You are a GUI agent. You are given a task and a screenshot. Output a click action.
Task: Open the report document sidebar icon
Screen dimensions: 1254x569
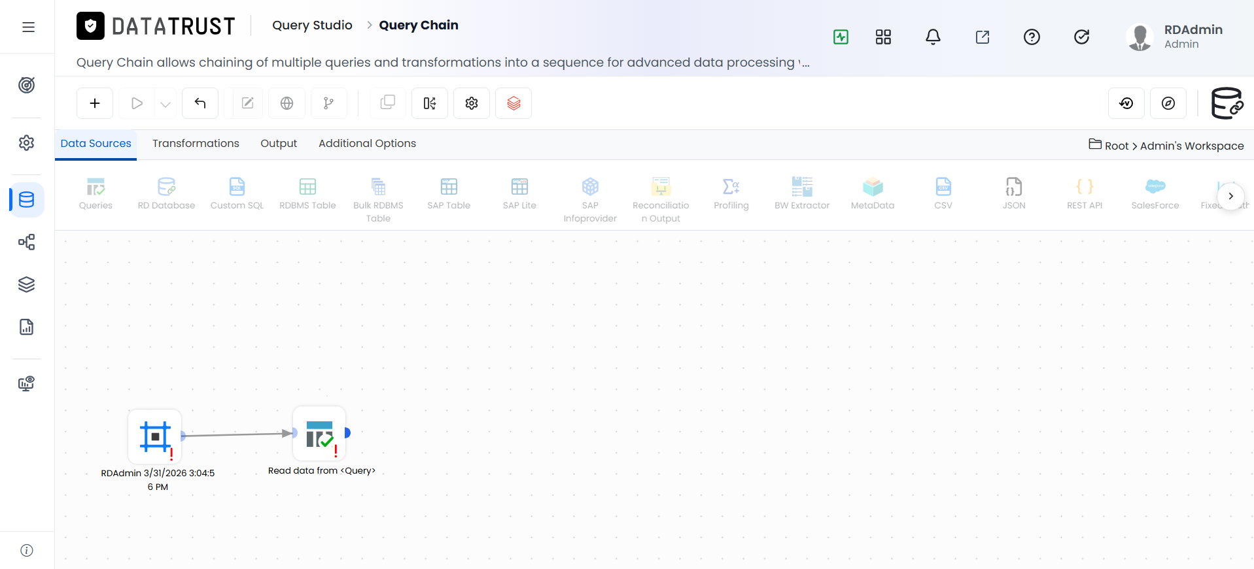(x=27, y=327)
